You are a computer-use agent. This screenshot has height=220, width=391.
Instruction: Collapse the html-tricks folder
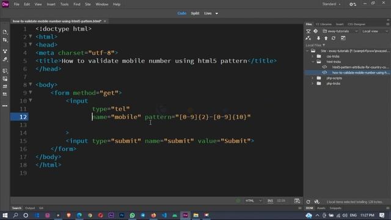point(312,62)
